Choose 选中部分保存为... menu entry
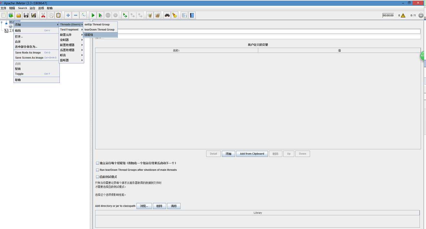 coord(37,47)
